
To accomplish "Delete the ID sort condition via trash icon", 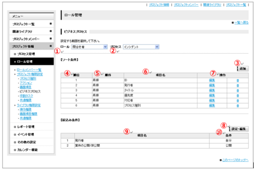I will [238, 80].
